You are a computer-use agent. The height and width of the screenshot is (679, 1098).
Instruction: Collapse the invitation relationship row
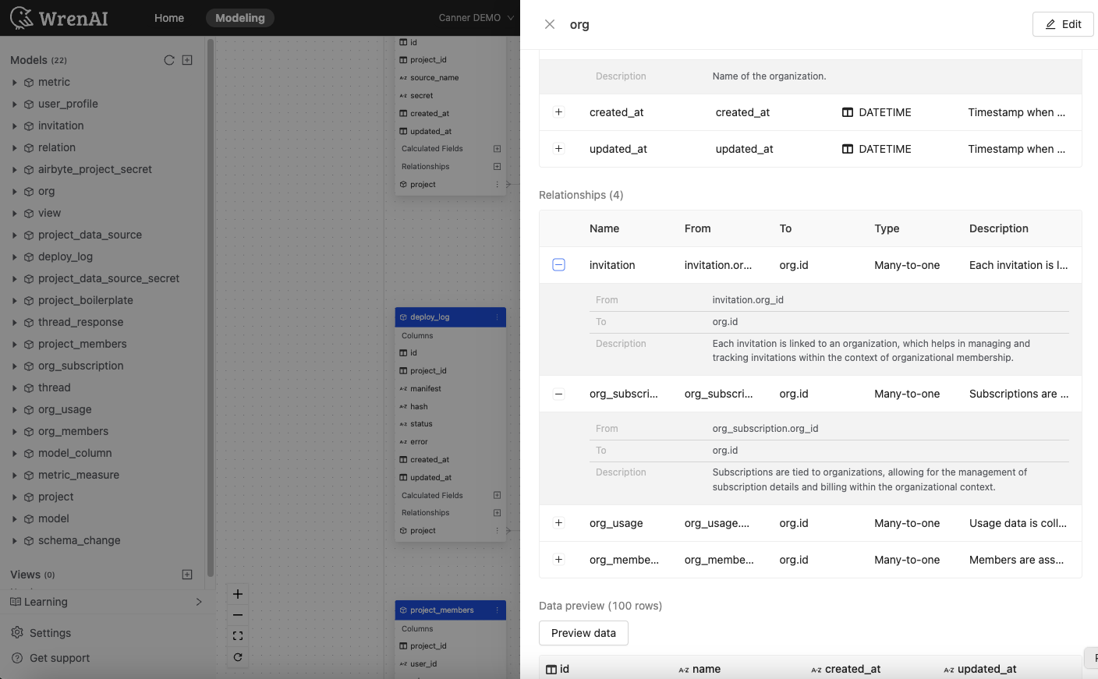[558, 265]
